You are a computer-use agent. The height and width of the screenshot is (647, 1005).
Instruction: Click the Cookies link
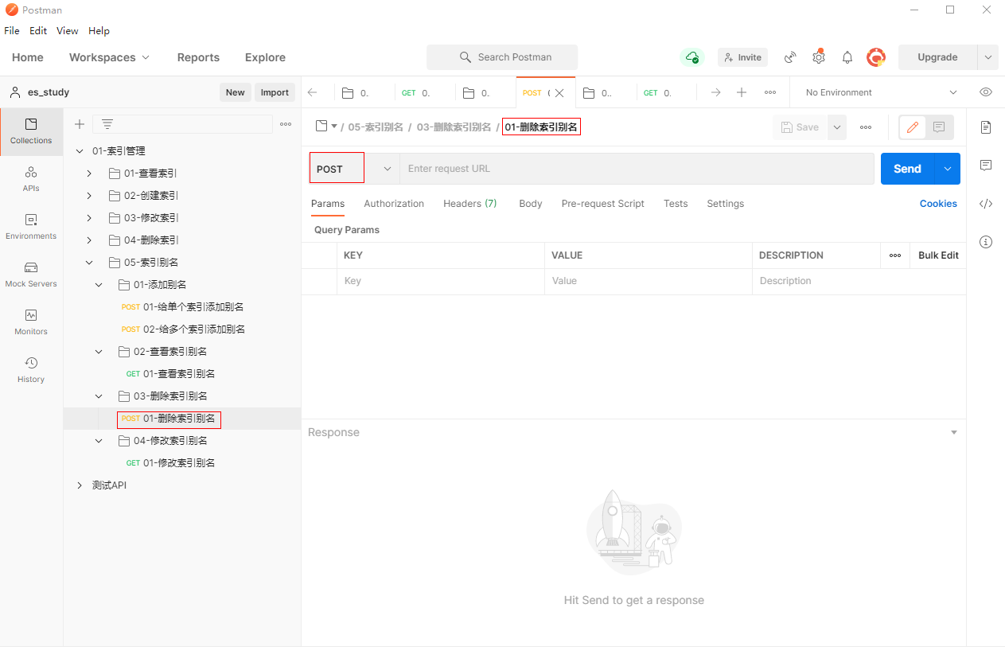tap(937, 204)
